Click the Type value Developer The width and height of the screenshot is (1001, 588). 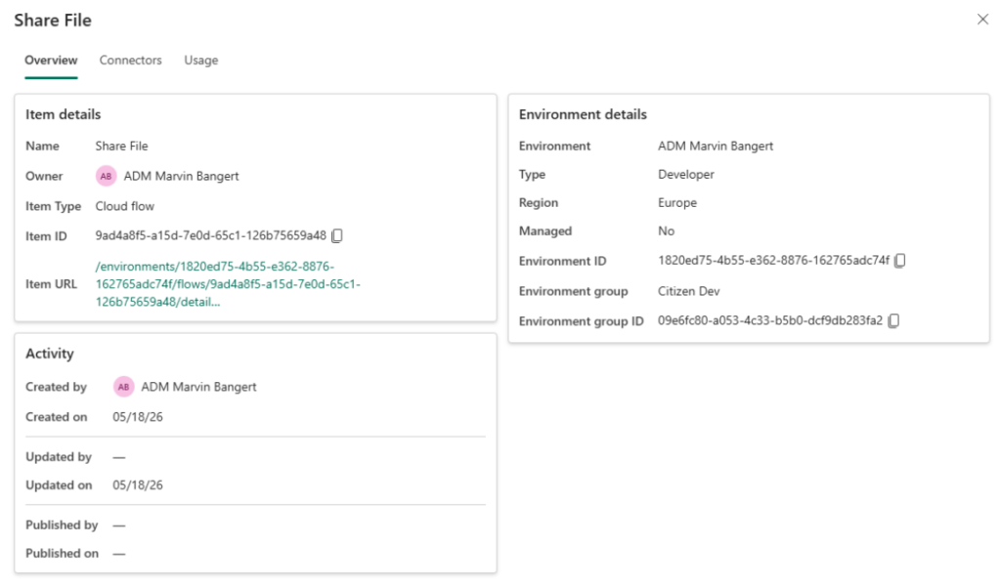tap(685, 174)
